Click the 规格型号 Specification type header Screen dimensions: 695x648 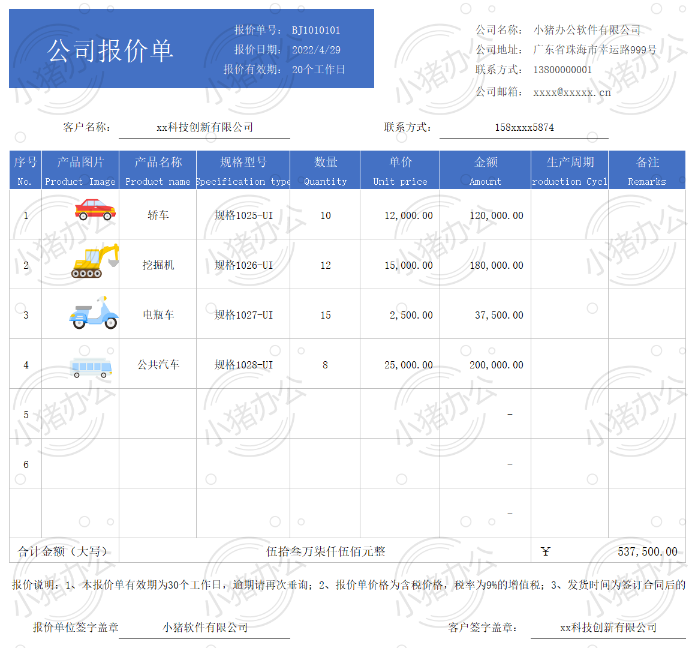pyautogui.click(x=243, y=170)
